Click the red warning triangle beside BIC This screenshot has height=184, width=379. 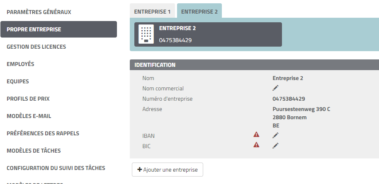tap(256, 145)
